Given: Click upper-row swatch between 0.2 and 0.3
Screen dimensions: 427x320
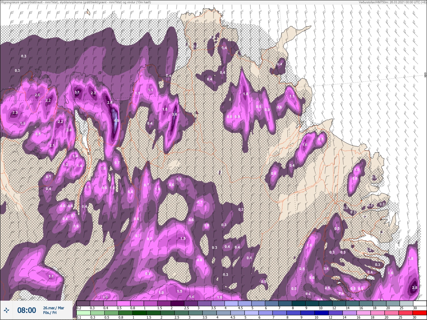Looking at the screenshot, I should [x=83, y=303].
